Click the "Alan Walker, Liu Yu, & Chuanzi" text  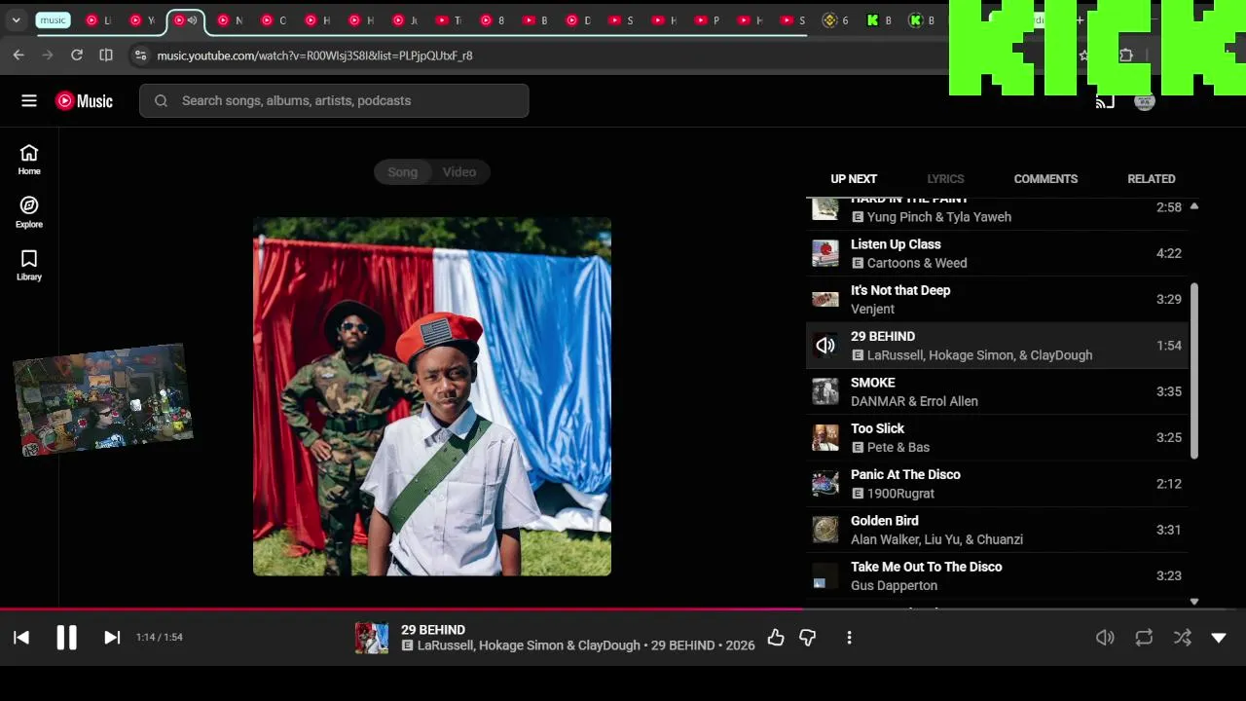point(936,539)
